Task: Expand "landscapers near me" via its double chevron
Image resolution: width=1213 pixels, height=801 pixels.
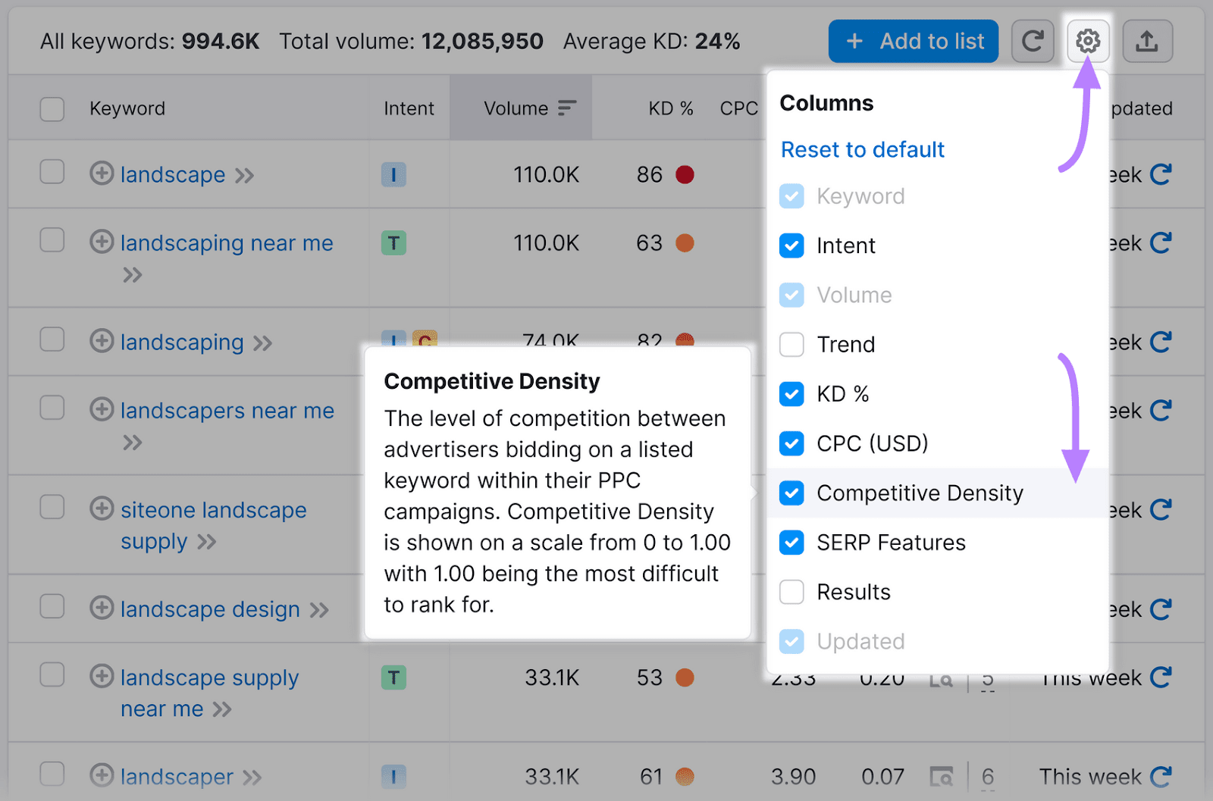Action: (133, 443)
